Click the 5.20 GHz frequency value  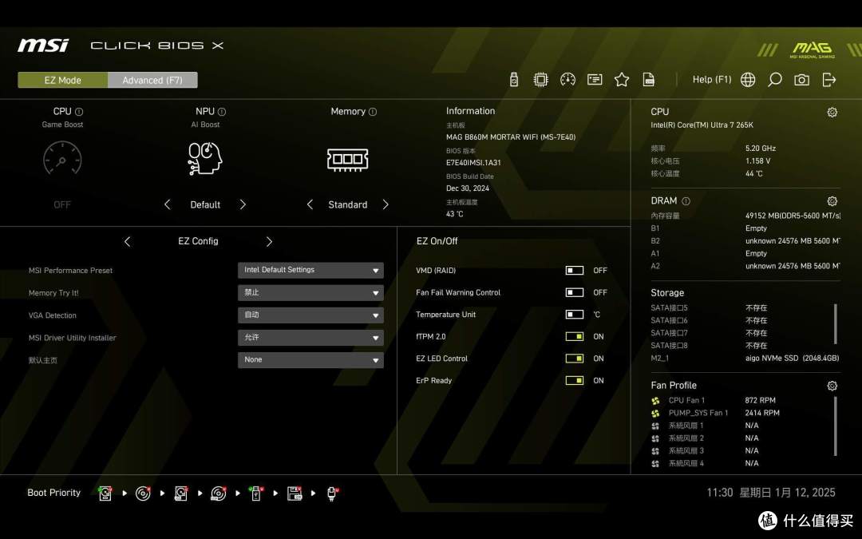point(761,149)
